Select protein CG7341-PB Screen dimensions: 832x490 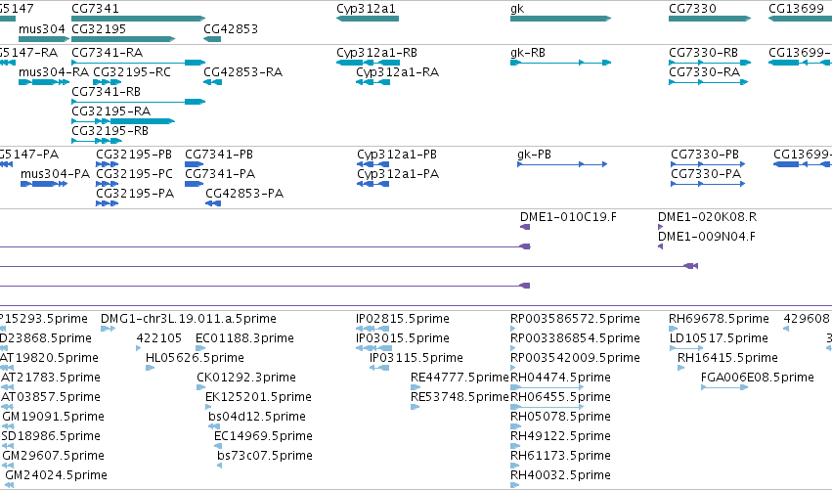point(195,164)
